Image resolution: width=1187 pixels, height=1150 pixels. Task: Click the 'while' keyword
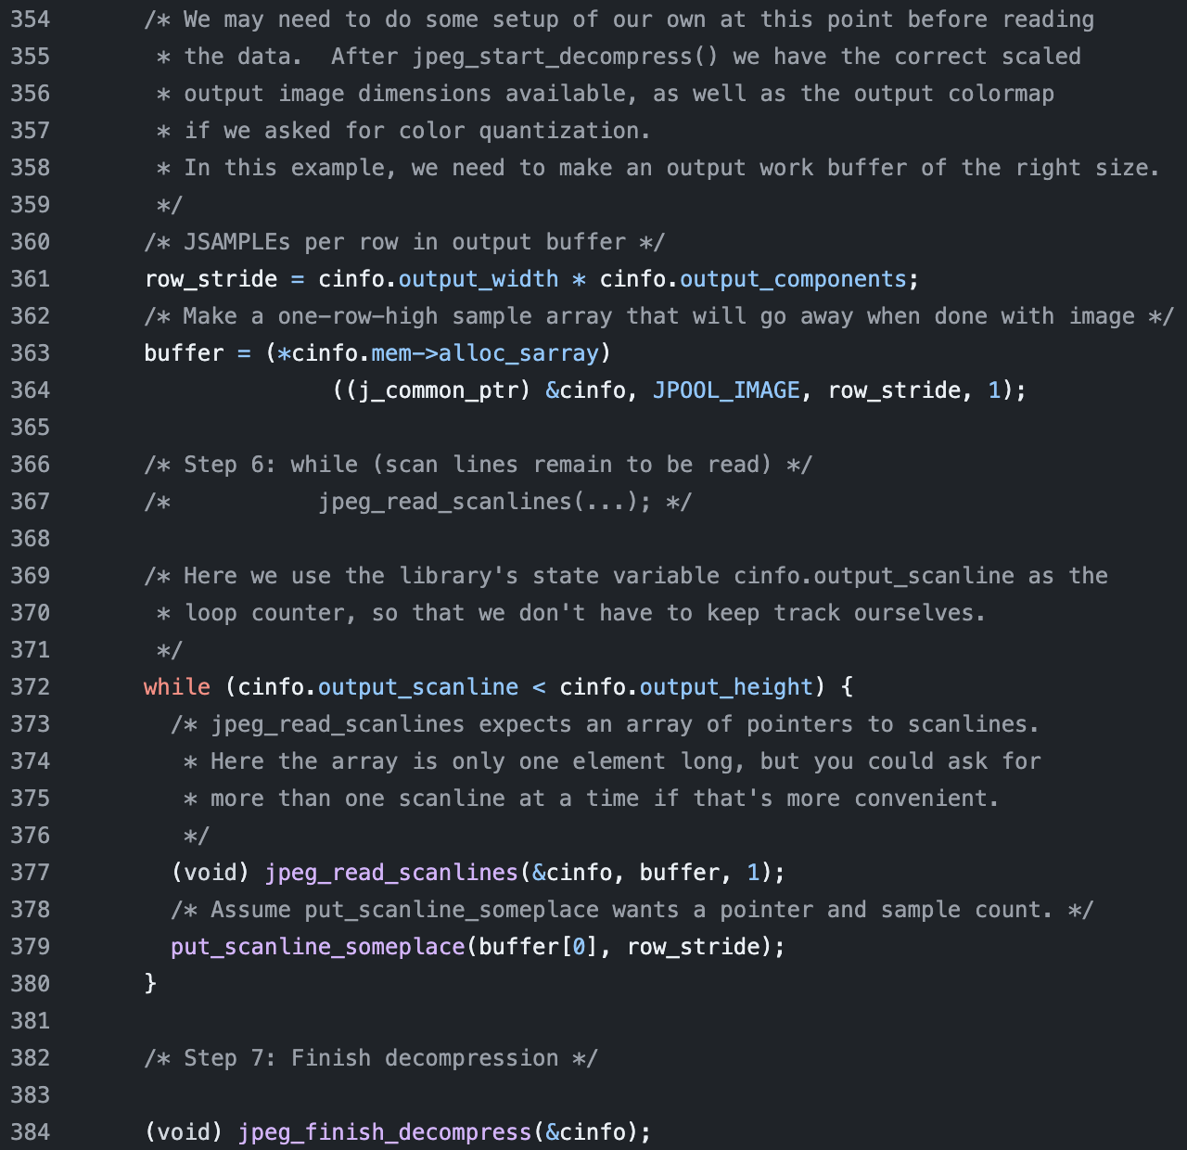[x=177, y=687]
